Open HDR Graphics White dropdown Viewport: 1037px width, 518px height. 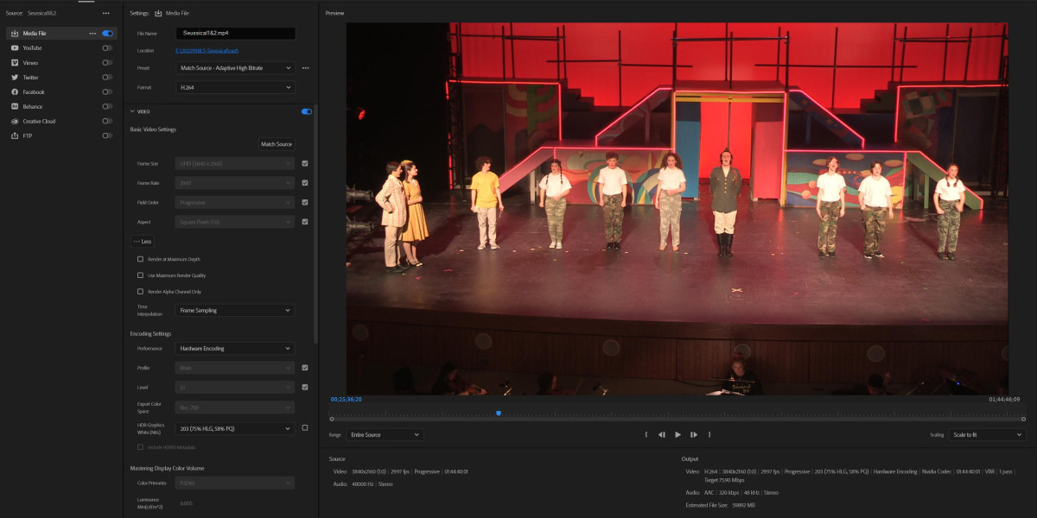tap(235, 428)
